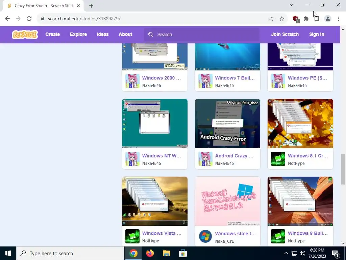Reload the page
346x260 pixels.
(29, 19)
